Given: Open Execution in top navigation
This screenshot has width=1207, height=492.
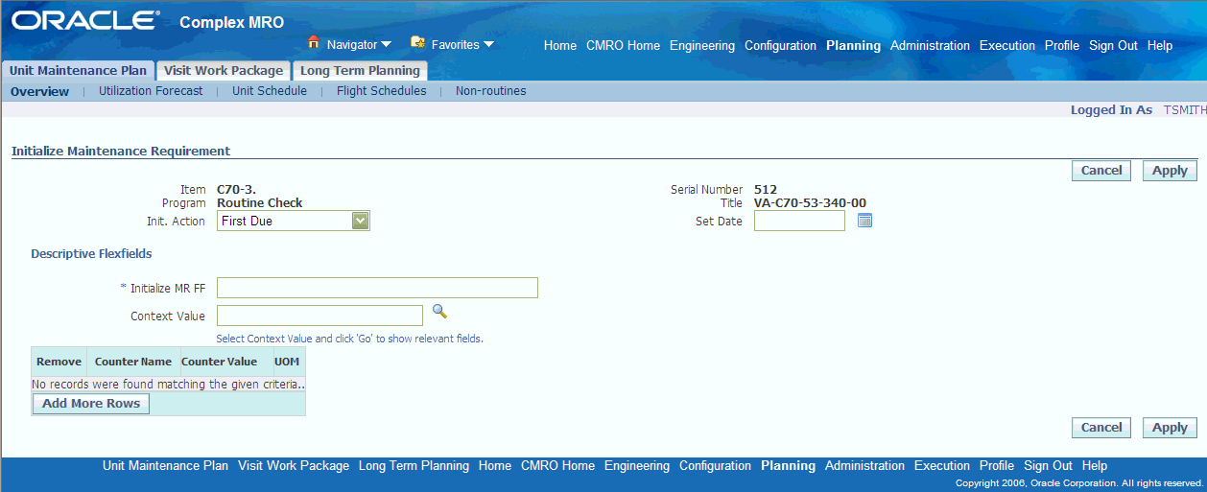Looking at the screenshot, I should pos(1007,45).
